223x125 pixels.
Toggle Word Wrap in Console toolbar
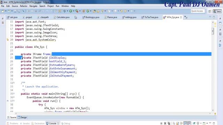[181, 123]
